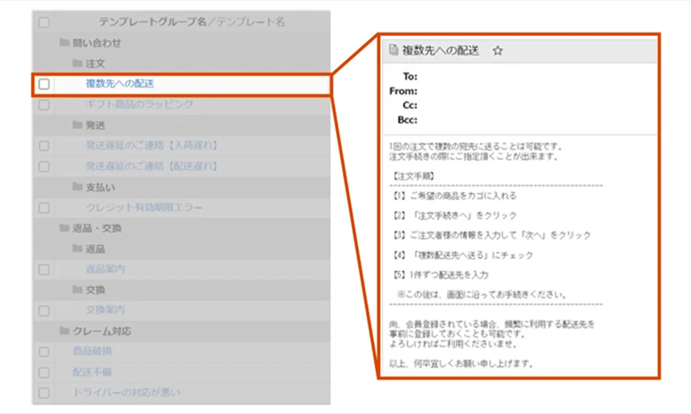Open the 交換案内 template link

point(105,310)
